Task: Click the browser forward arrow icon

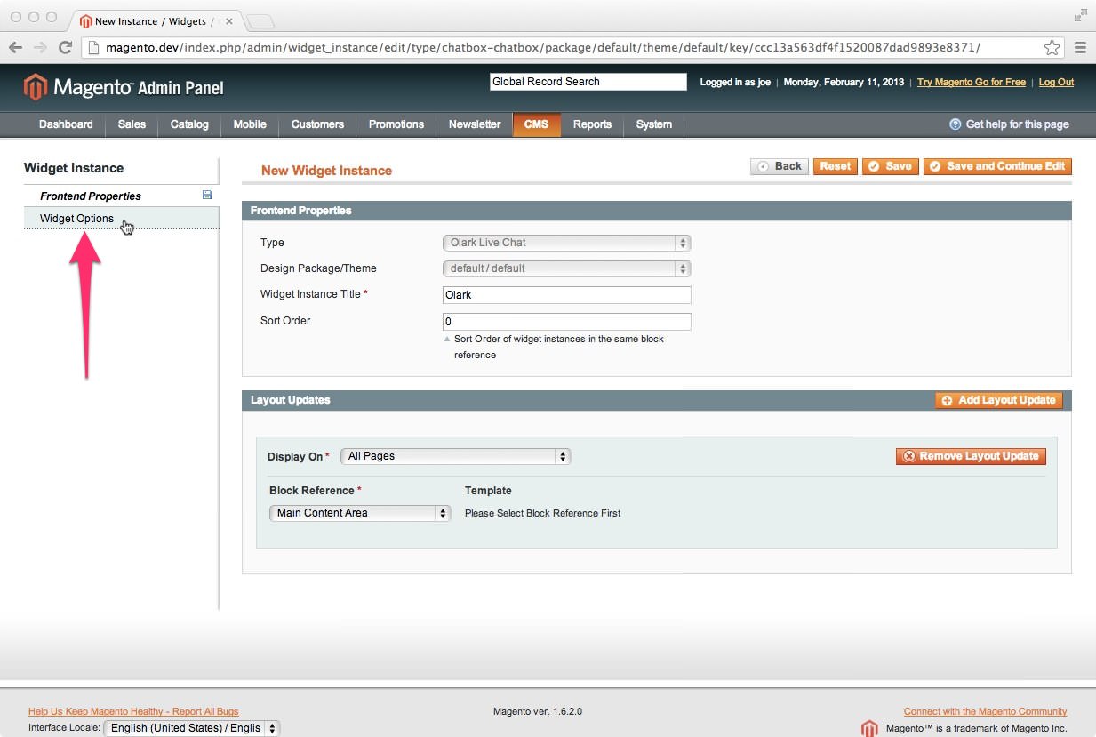Action: click(x=40, y=47)
